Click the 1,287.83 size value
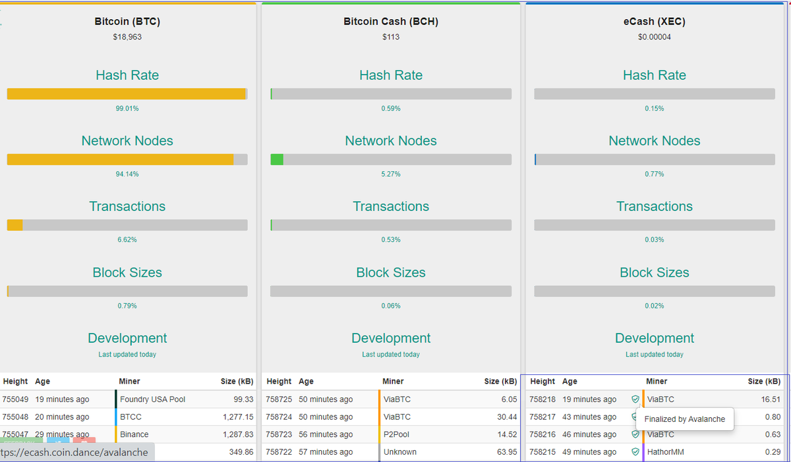 click(x=239, y=434)
